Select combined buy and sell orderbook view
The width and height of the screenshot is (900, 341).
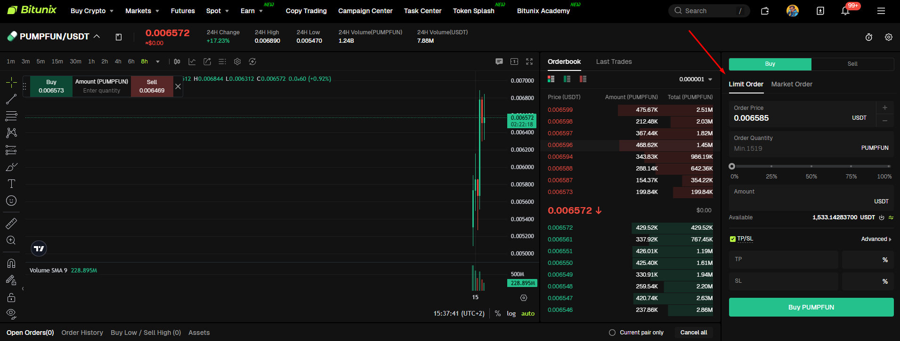point(551,79)
